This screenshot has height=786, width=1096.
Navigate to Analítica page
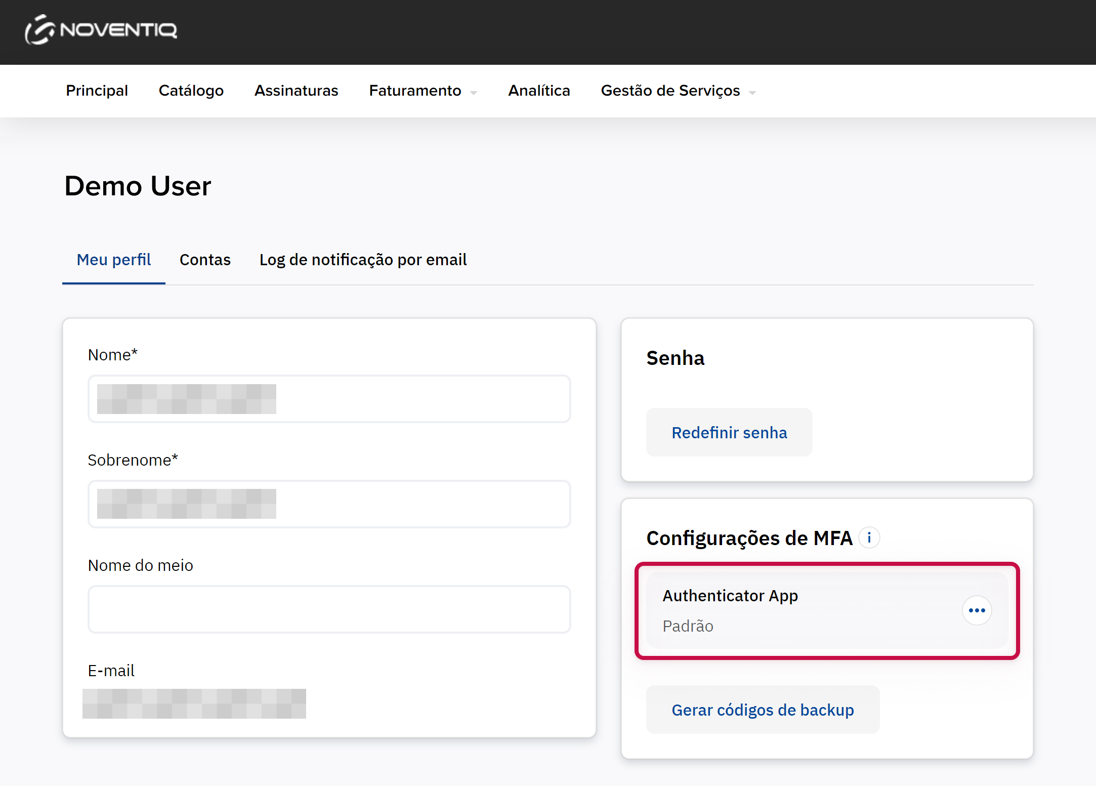[539, 91]
